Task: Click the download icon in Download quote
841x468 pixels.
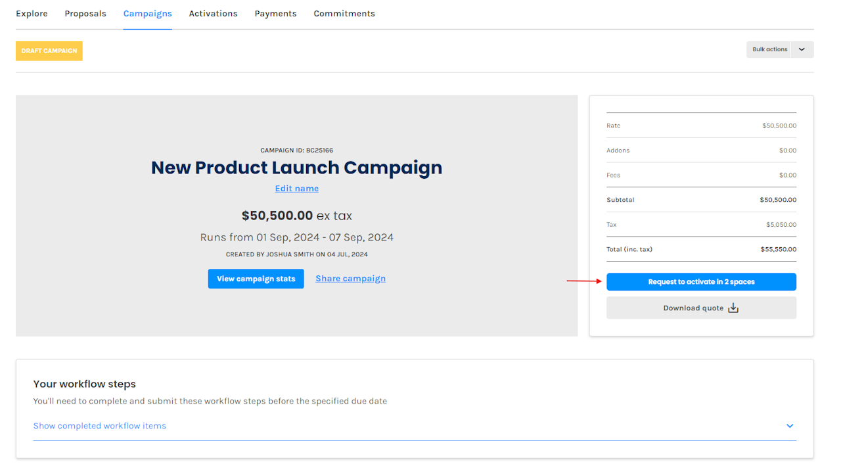Action: [x=733, y=308]
